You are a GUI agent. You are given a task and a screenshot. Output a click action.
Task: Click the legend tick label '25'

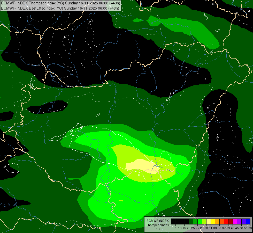point(193,228)
